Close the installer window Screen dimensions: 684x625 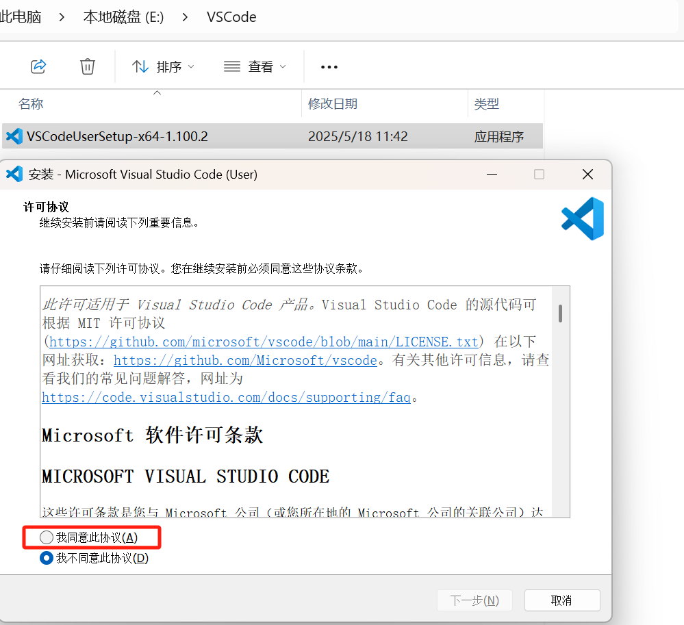pyautogui.click(x=587, y=174)
